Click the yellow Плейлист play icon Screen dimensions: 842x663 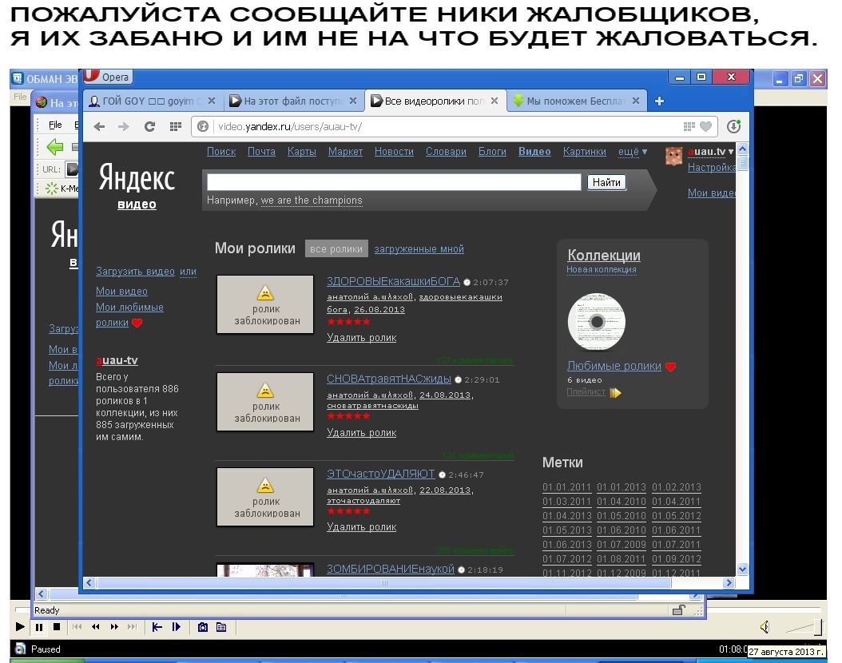click(615, 392)
